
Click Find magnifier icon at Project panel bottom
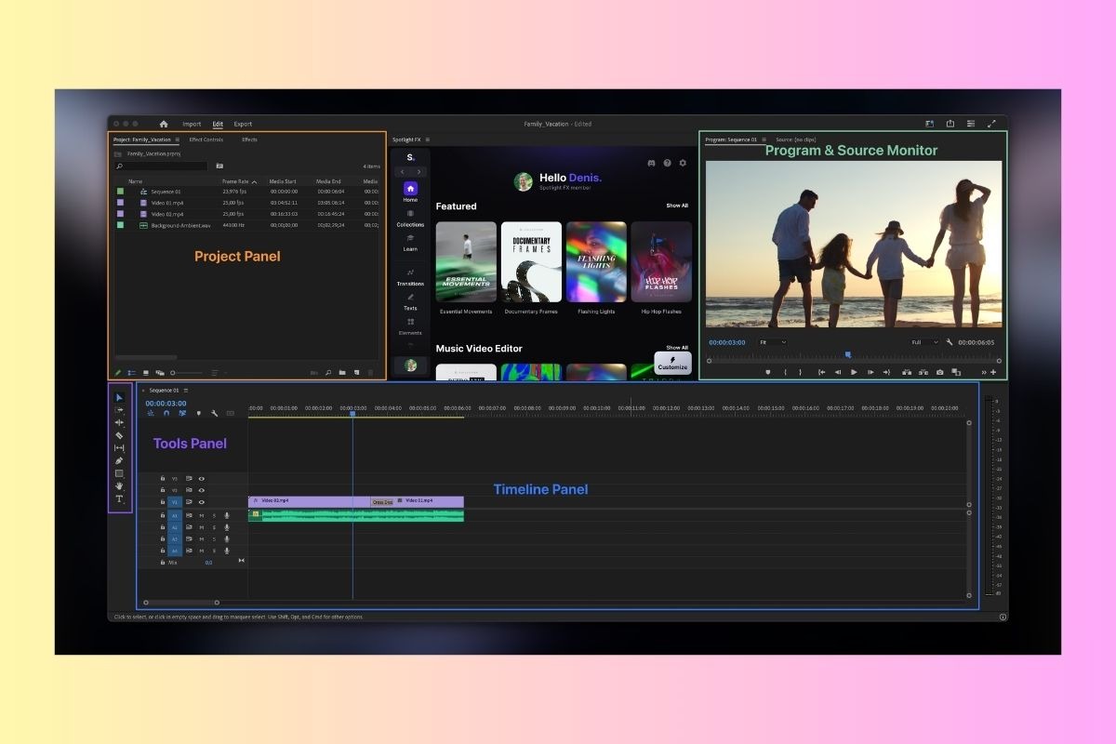coord(328,372)
